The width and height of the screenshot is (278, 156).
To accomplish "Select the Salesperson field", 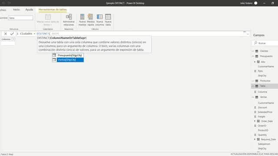I will click(264, 144).
